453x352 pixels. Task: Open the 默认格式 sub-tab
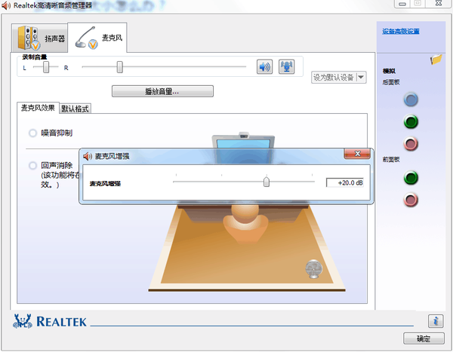(75, 109)
